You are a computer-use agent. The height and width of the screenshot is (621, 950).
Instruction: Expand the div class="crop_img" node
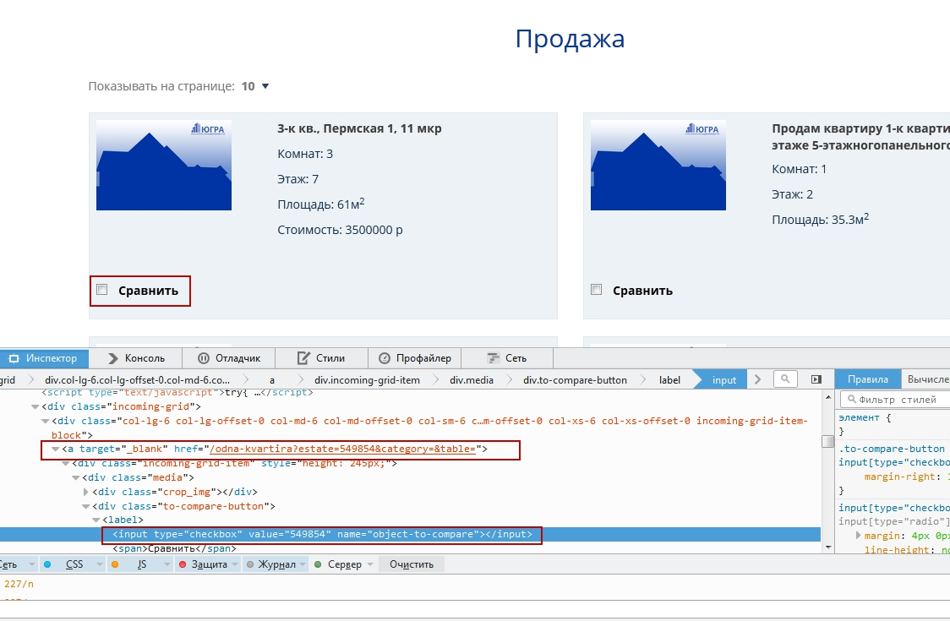(86, 492)
